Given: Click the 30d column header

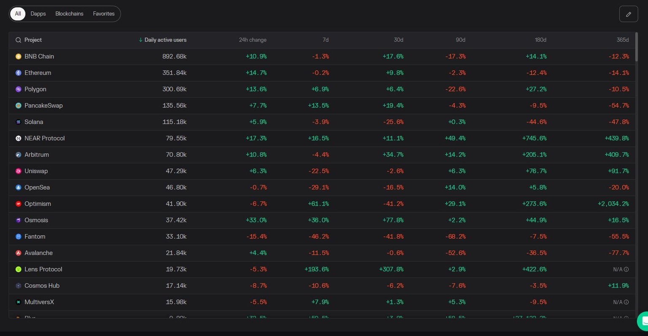Looking at the screenshot, I should [398, 40].
